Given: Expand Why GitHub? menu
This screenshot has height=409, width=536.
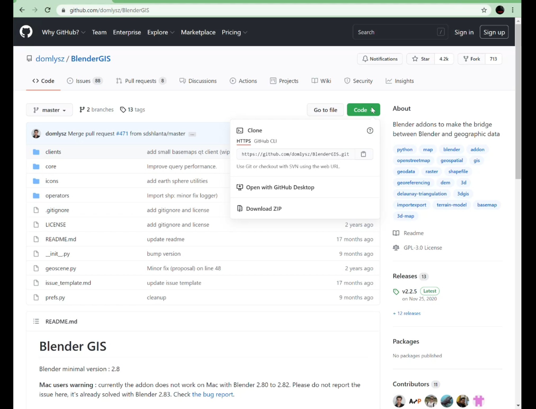Looking at the screenshot, I should pyautogui.click(x=63, y=32).
